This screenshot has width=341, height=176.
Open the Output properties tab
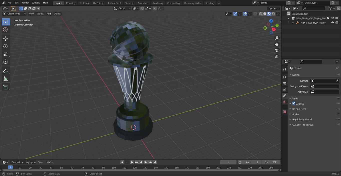(x=285, y=83)
